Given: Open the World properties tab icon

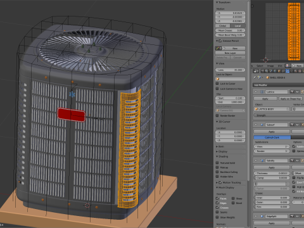Looking at the screenshot, I should [x=275, y=71].
